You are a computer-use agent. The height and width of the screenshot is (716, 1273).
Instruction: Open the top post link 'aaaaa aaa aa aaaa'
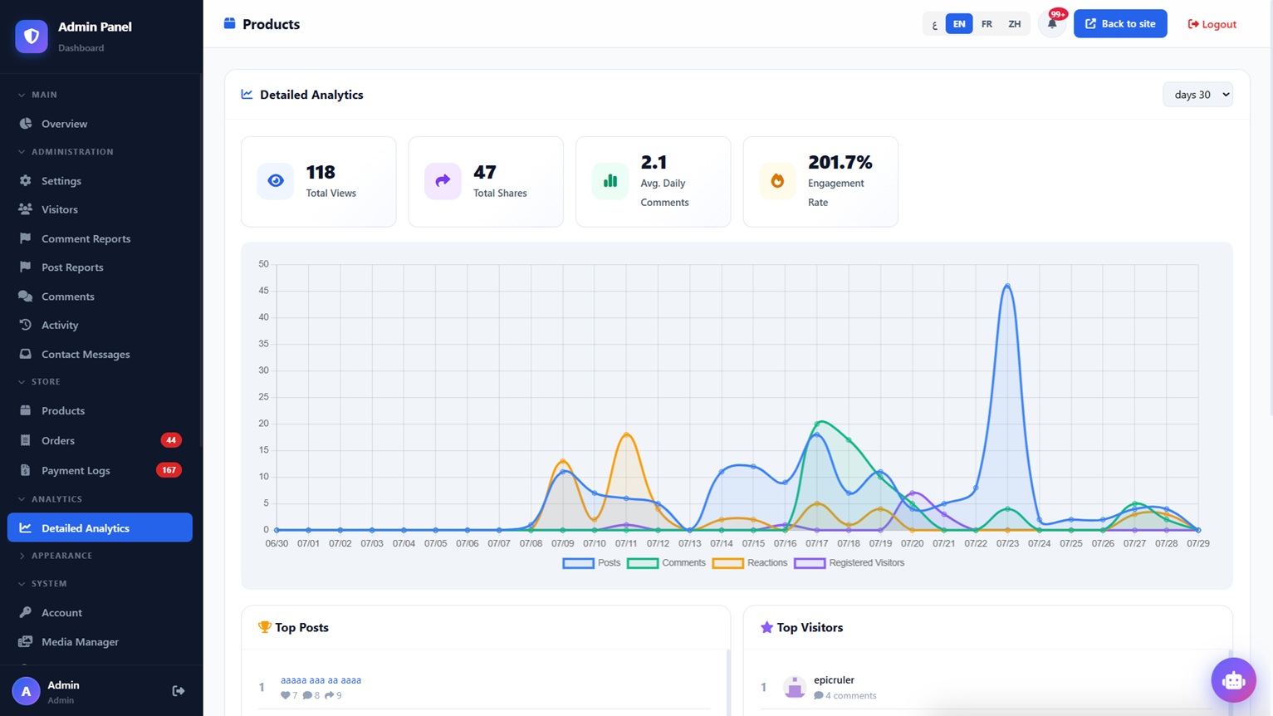pyautogui.click(x=321, y=680)
